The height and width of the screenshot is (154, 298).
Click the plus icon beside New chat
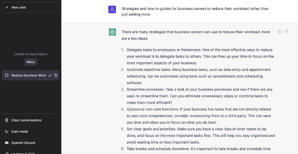tap(7, 7)
